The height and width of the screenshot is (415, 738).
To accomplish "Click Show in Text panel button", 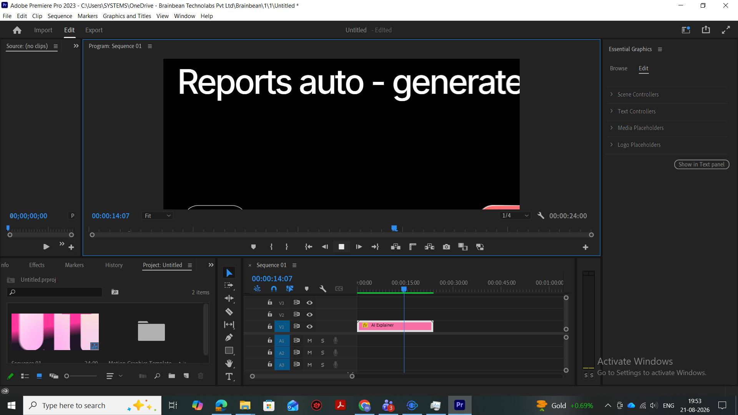I will (x=701, y=164).
